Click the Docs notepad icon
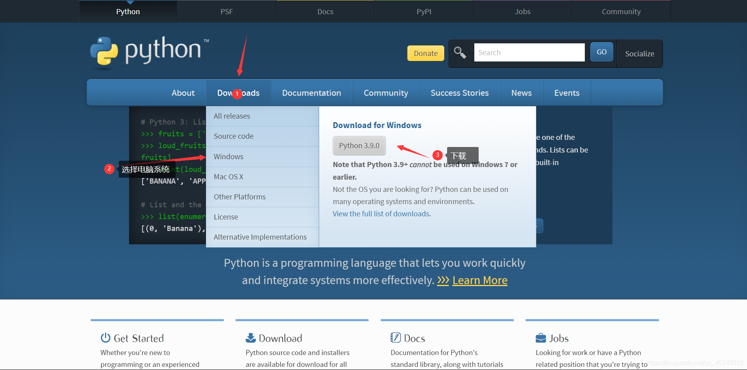747x370 pixels. [395, 338]
